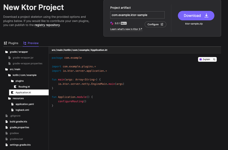Click import com.example.plugins.* line
The height and width of the screenshot is (150, 228).
pyautogui.click(x=74, y=66)
